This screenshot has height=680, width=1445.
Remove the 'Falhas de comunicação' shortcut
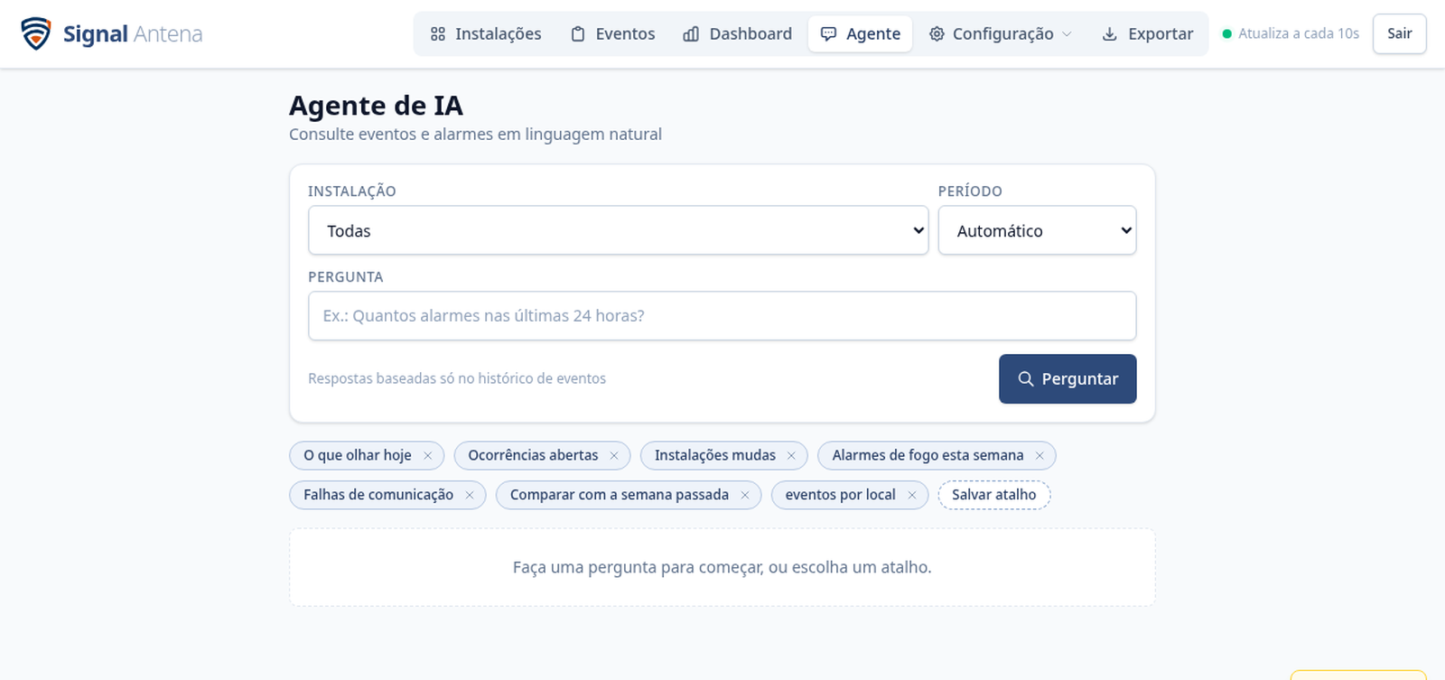tap(470, 495)
